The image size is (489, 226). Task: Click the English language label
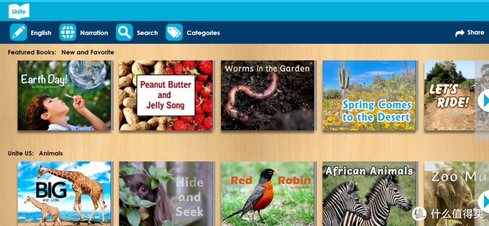coord(41,33)
